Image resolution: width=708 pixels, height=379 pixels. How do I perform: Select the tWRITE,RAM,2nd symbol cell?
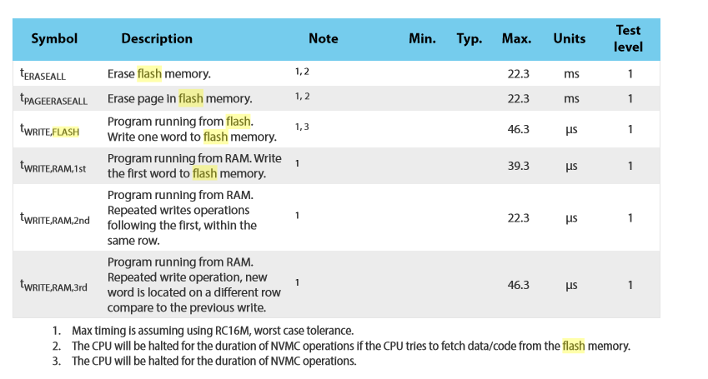(55, 219)
